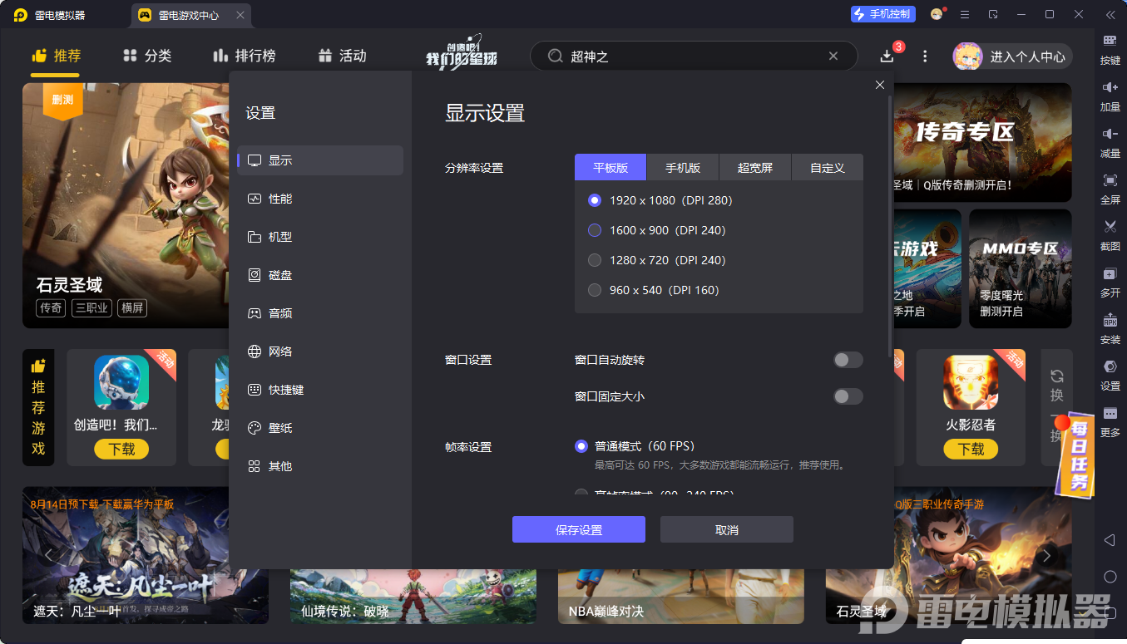Image resolution: width=1127 pixels, height=644 pixels.
Task: Switch to the 手机版 resolution tab
Action: click(682, 167)
